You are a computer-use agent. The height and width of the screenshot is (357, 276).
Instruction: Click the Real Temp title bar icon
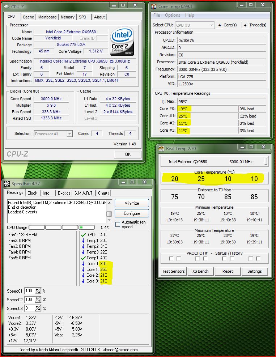161,148
